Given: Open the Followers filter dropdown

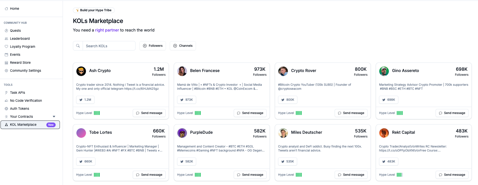Looking at the screenshot, I should 153,46.
